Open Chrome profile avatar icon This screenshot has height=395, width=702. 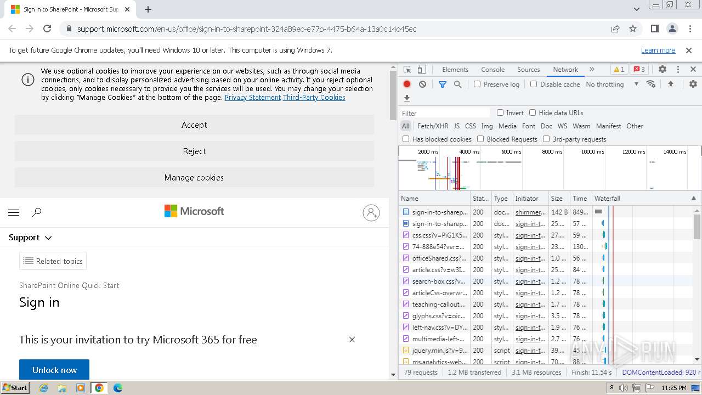(672, 29)
